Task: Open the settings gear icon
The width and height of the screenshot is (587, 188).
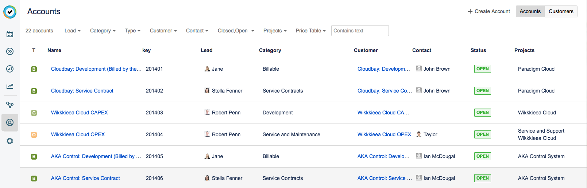Action: pyautogui.click(x=10, y=141)
